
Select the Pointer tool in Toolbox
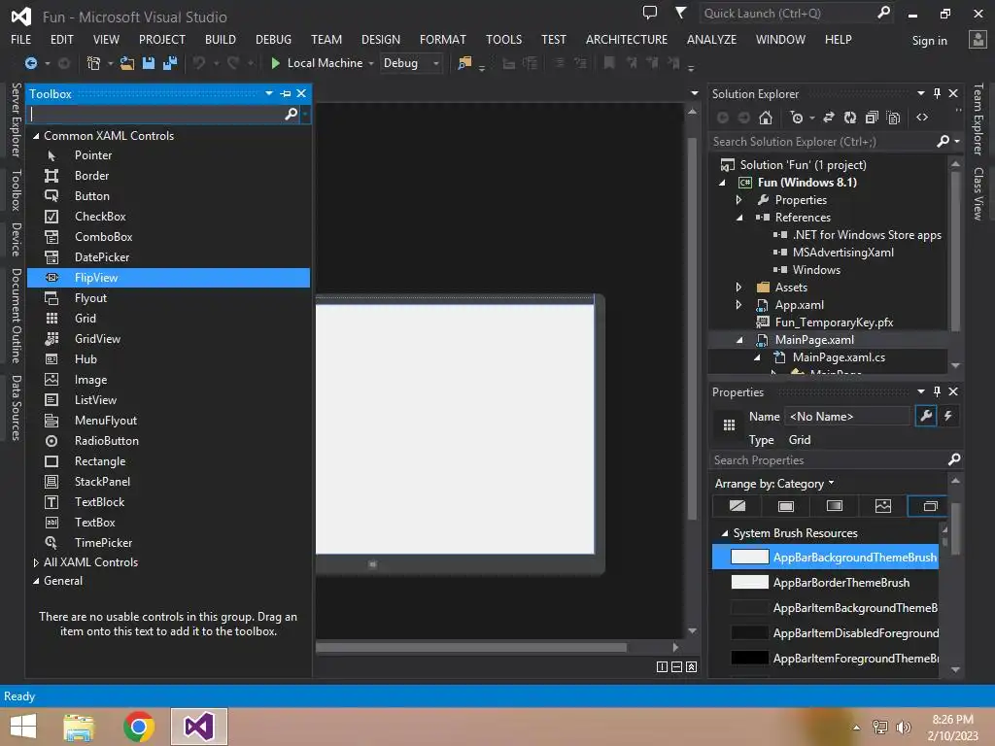[92, 155]
